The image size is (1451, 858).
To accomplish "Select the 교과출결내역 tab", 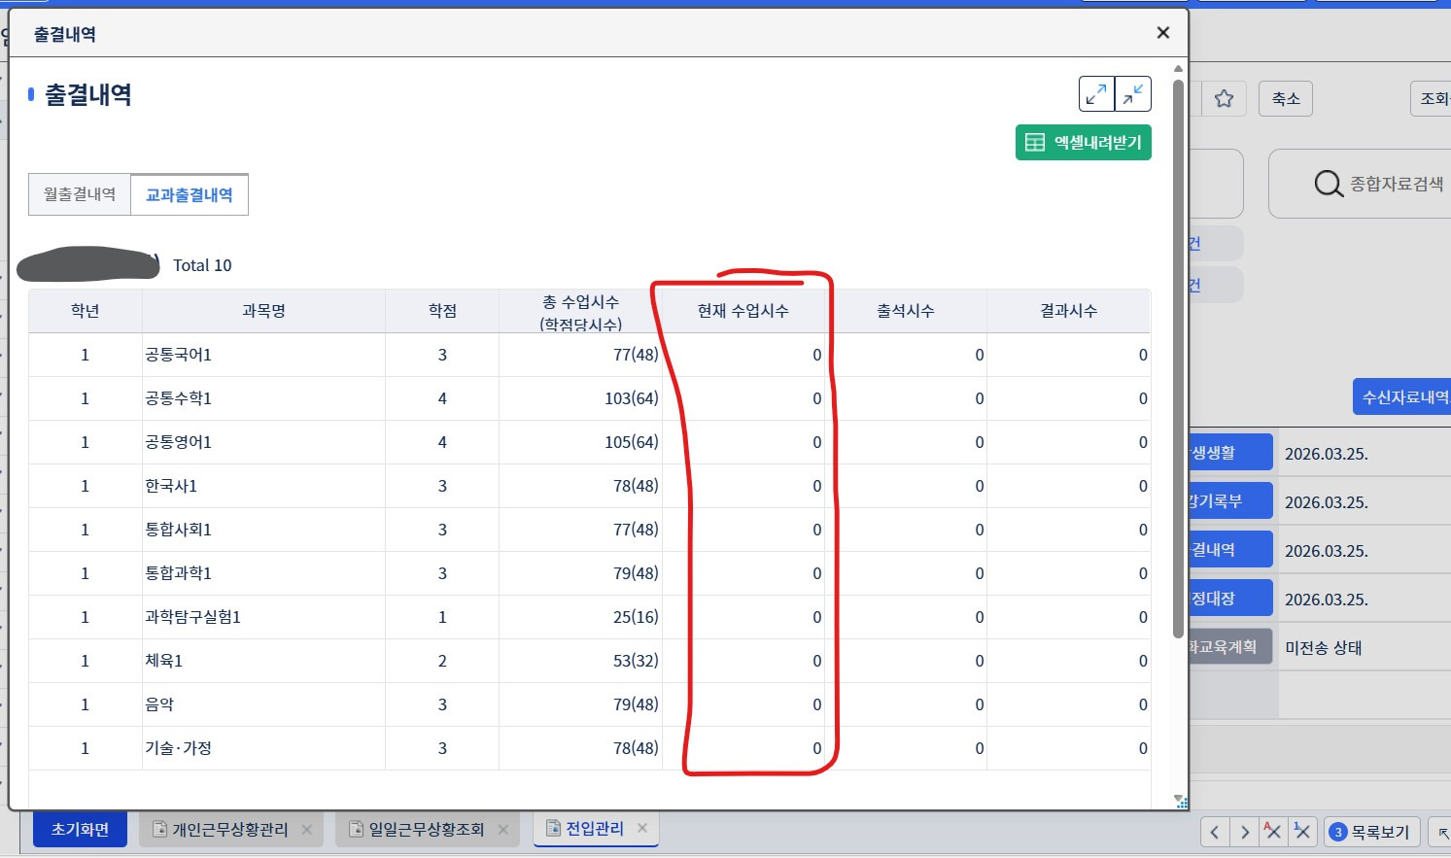I will tap(190, 194).
